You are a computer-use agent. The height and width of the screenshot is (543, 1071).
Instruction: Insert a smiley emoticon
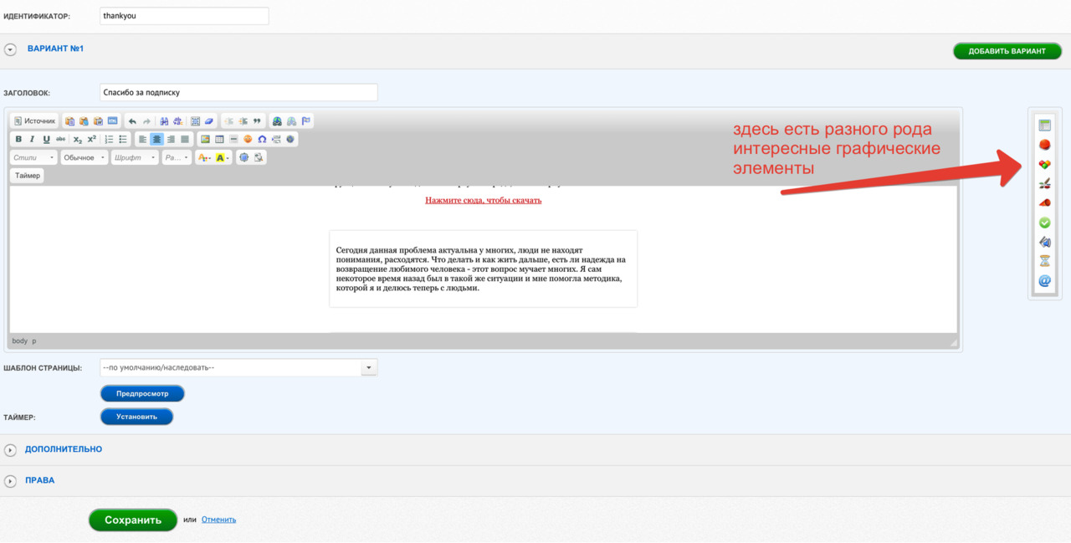248,140
